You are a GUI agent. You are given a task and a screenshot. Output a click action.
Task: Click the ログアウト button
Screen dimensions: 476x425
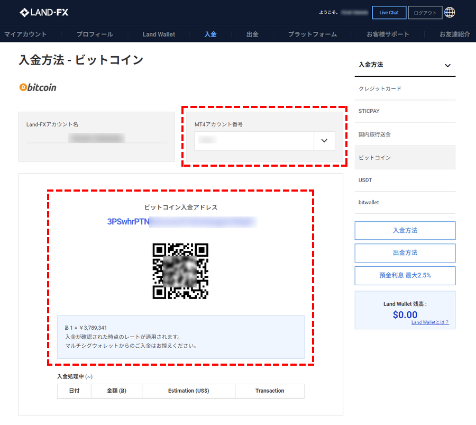[x=425, y=13]
